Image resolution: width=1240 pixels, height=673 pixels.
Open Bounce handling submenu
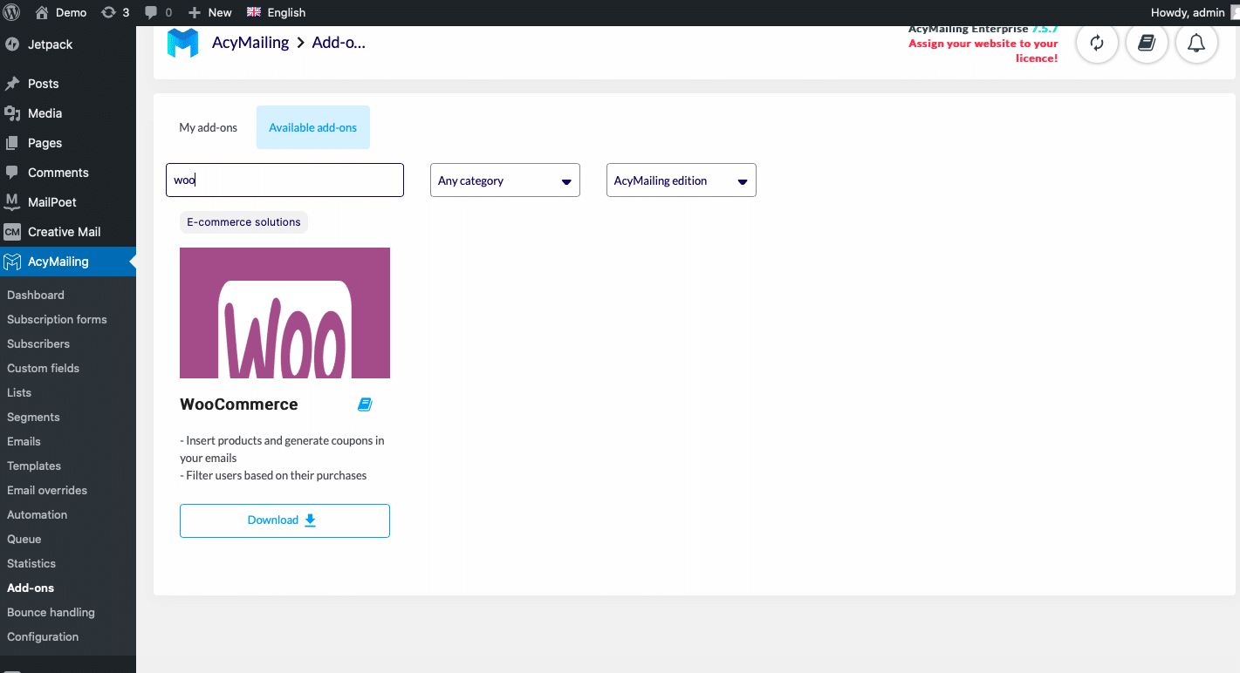51,612
